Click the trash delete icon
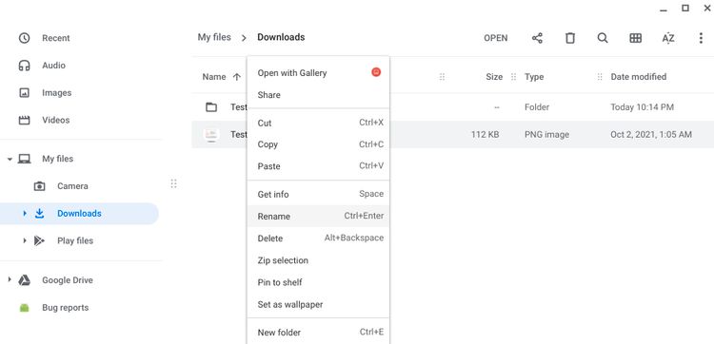Image resolution: width=714 pixels, height=344 pixels. (x=570, y=38)
